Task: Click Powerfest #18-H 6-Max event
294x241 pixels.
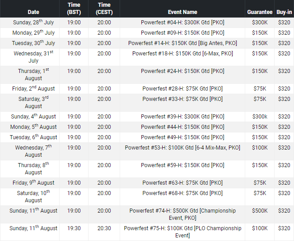Action: coord(182,54)
